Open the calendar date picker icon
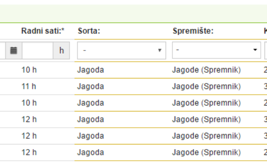The width and height of the screenshot is (267, 167). (14, 51)
